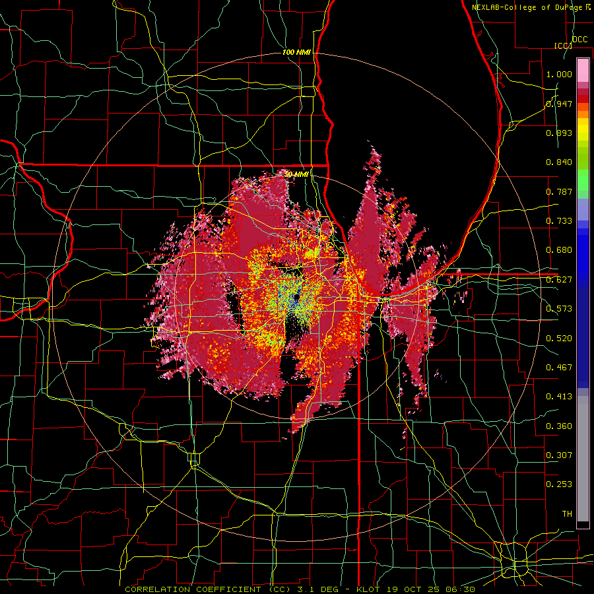594x594 pixels.
Task: Click the [CC] legend unit label
Action: [563, 46]
